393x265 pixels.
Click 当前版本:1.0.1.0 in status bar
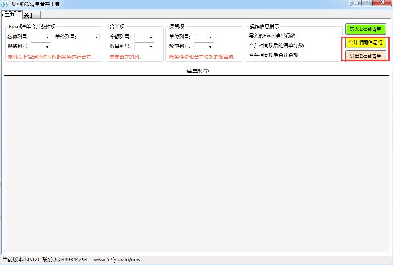click(x=21, y=260)
